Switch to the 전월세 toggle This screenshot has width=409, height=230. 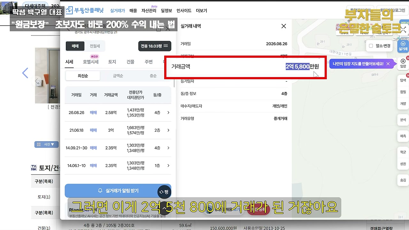point(95,46)
